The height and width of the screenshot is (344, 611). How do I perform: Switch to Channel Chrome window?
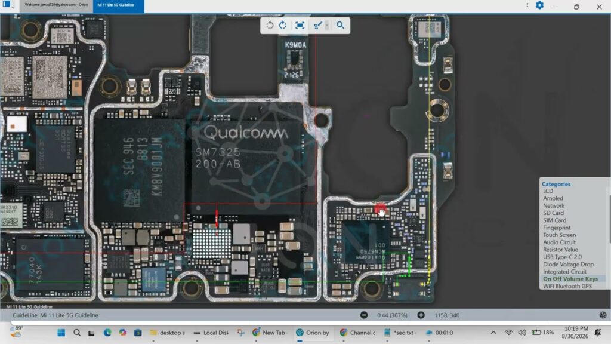pos(357,333)
